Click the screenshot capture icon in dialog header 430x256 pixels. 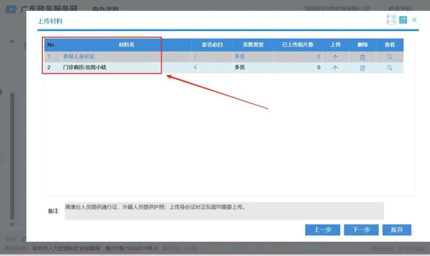[x=391, y=19]
